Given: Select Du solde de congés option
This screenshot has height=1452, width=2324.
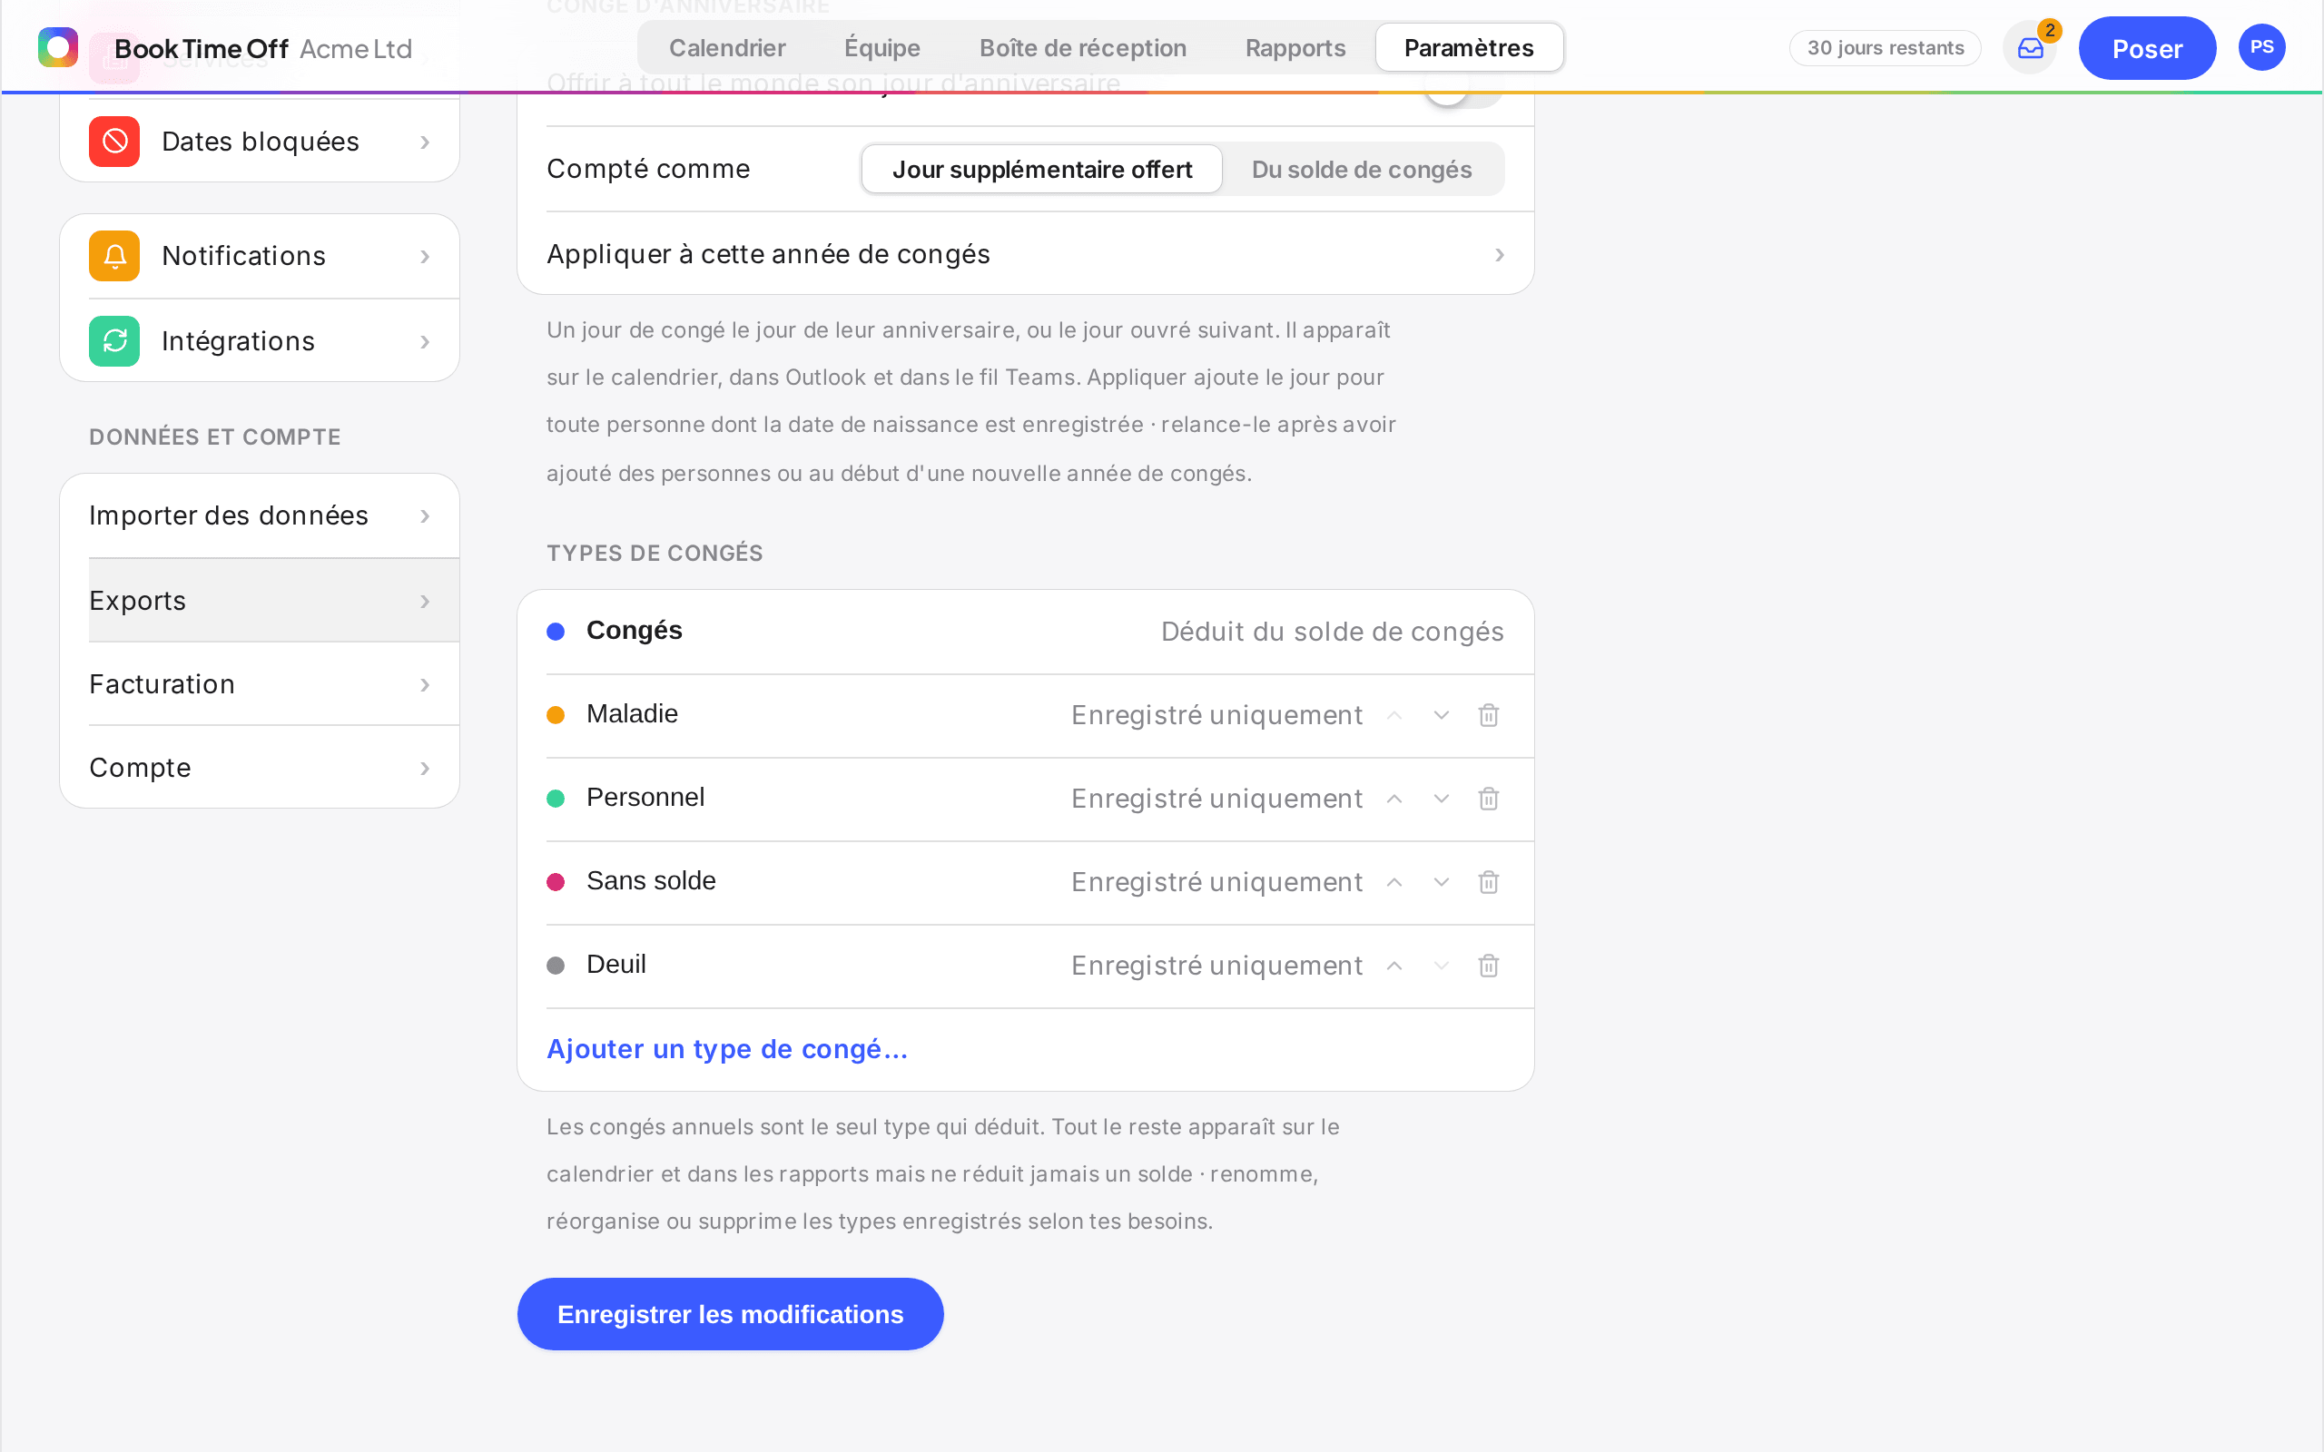Looking at the screenshot, I should (x=1362, y=169).
